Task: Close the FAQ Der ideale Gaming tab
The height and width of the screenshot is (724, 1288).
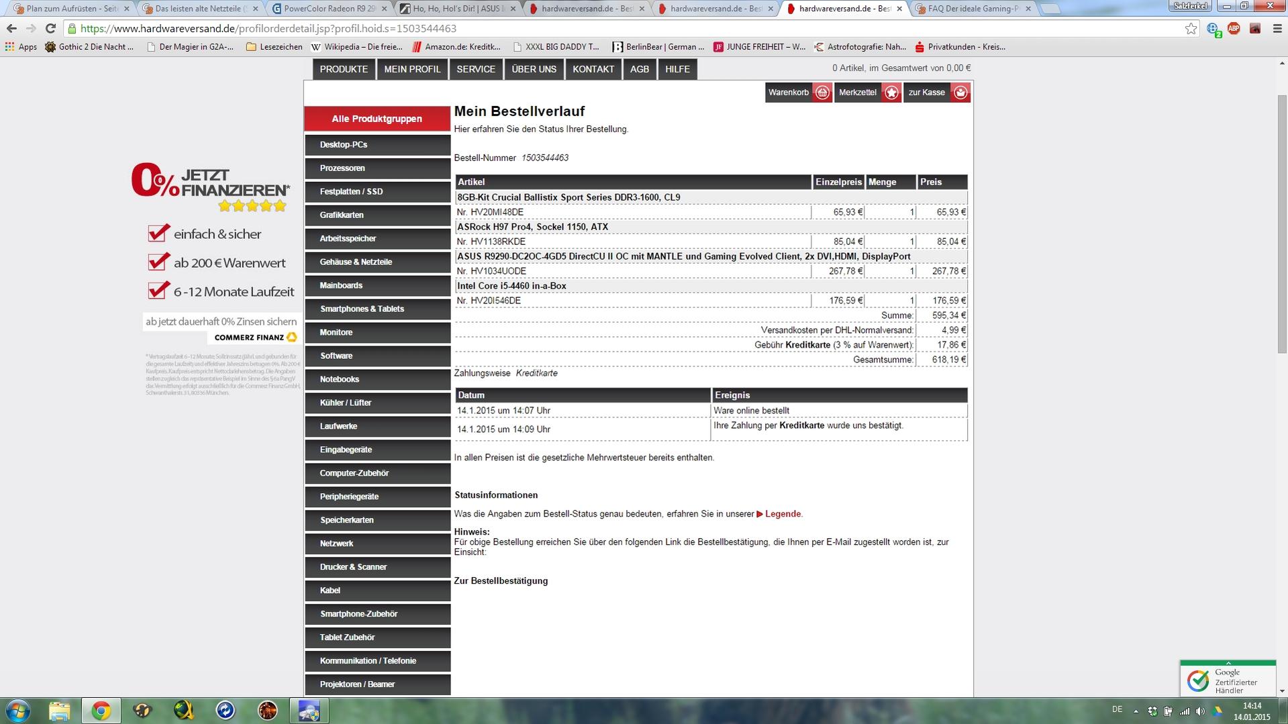Action: click(1028, 9)
